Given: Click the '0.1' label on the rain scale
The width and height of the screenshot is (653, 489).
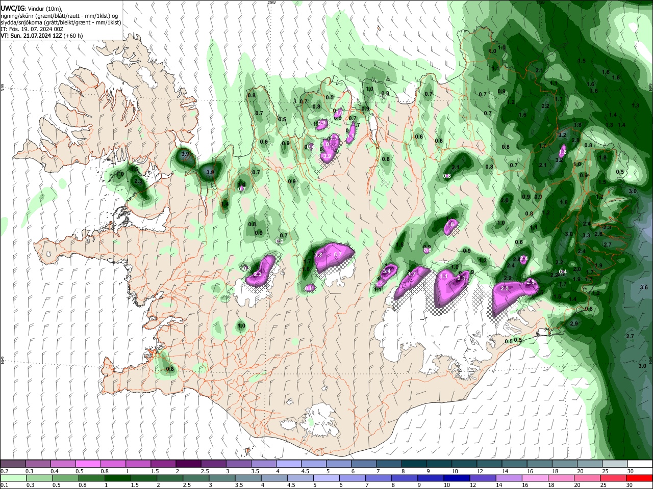Looking at the screenshot, I should pyautogui.click(x=4, y=485).
